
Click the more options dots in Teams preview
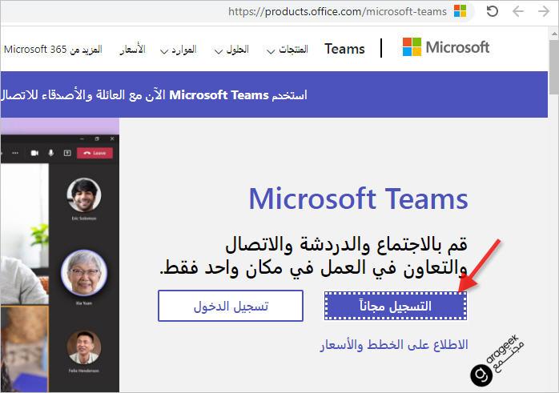click(15, 153)
